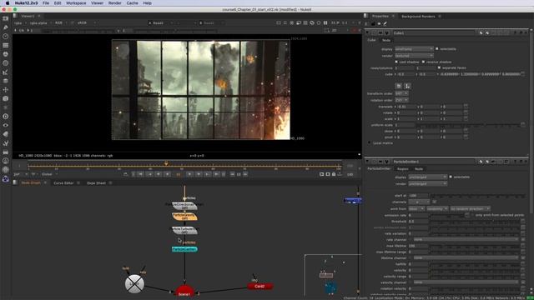The height and width of the screenshot is (300, 534).
Task: Toggle only emit from selected points
Action: [472, 215]
